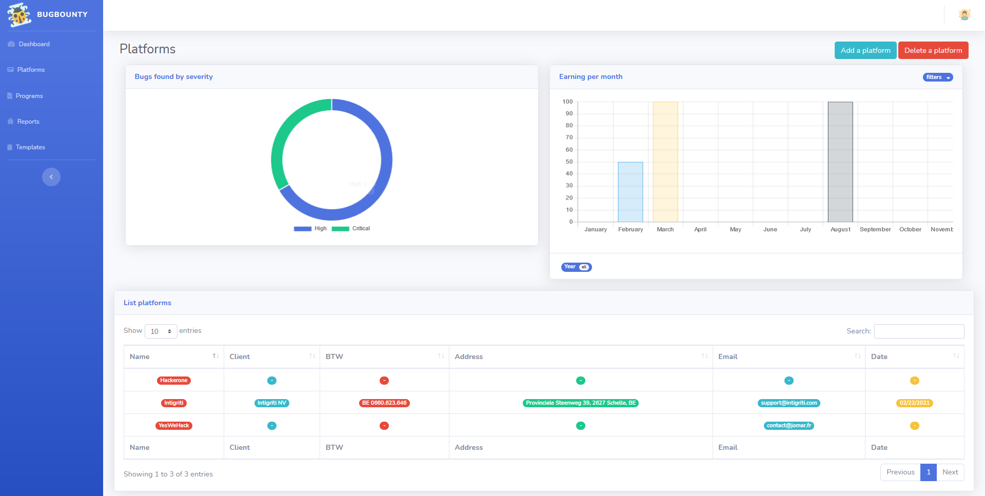Open Programs in the sidebar menu
This screenshot has width=985, height=496.
pos(29,96)
